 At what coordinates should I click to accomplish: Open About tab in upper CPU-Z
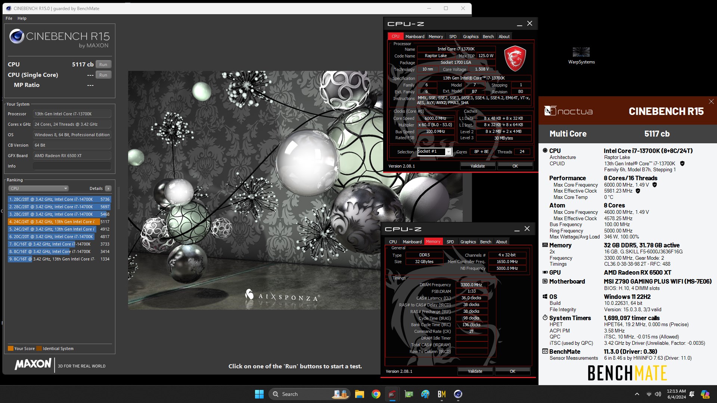click(504, 37)
